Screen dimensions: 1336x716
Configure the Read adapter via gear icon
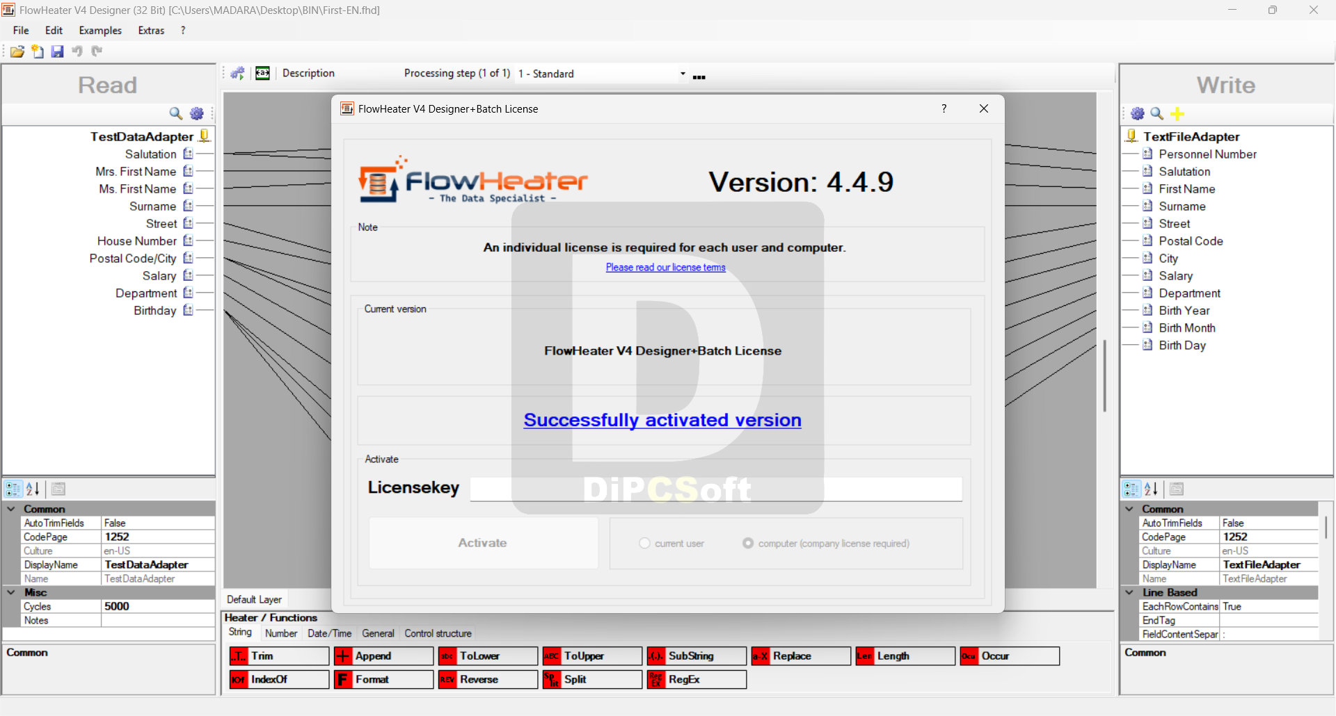coord(197,113)
